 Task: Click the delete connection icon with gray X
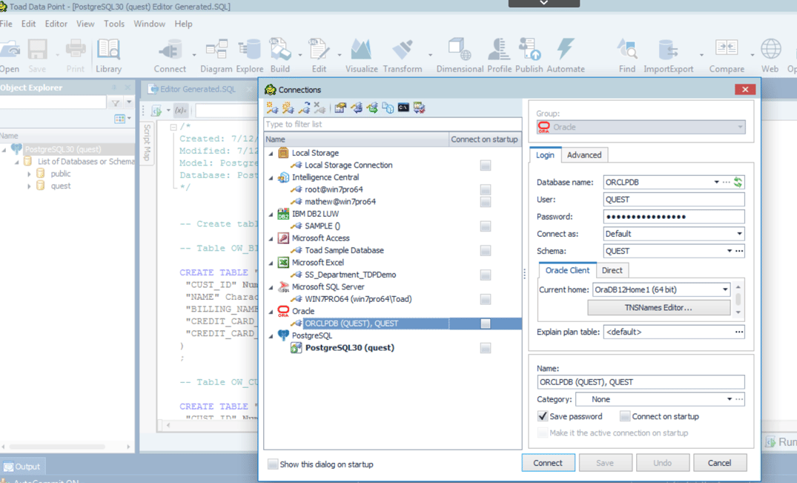(x=320, y=108)
